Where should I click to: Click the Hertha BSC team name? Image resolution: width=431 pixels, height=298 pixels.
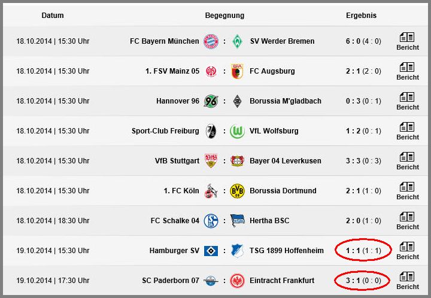tap(269, 221)
